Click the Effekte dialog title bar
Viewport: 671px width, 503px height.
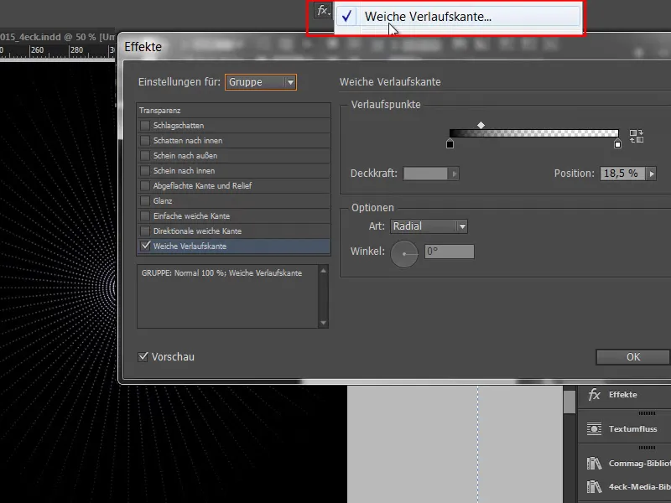[396, 46]
